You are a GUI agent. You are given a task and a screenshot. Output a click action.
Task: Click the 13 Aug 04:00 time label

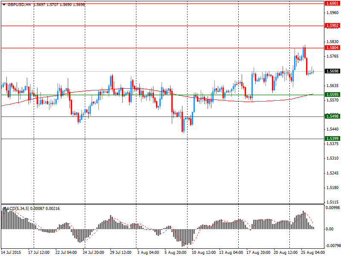[x=231, y=253]
